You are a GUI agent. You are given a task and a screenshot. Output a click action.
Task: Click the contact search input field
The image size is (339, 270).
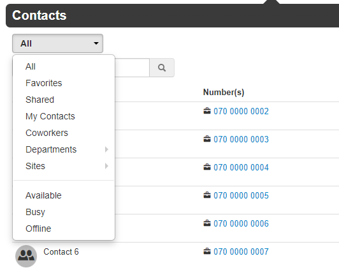tap(132, 68)
